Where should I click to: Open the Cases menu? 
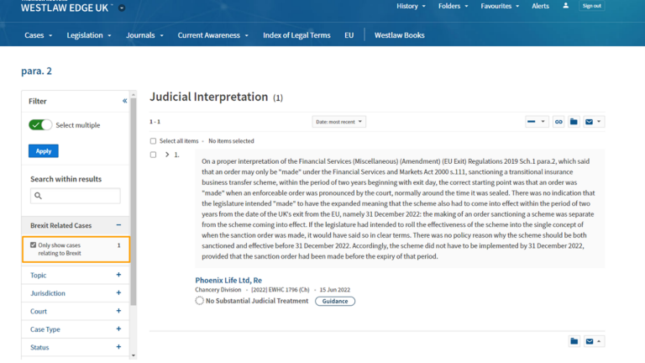39,35
